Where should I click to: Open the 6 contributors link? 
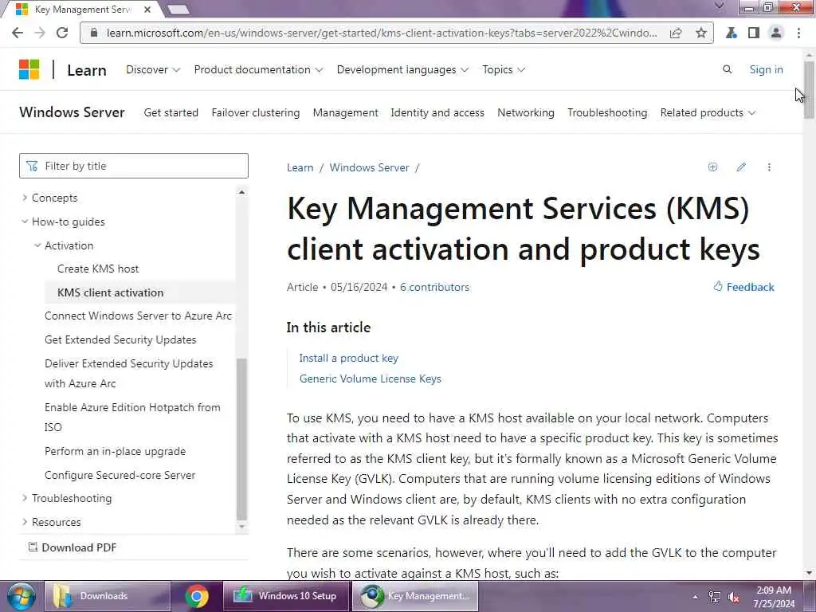point(434,287)
